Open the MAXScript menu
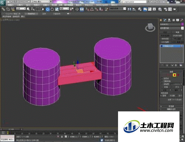 pos(102,5)
